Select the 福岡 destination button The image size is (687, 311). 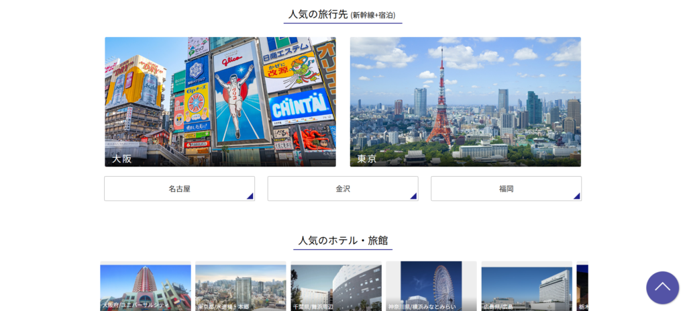(x=506, y=189)
